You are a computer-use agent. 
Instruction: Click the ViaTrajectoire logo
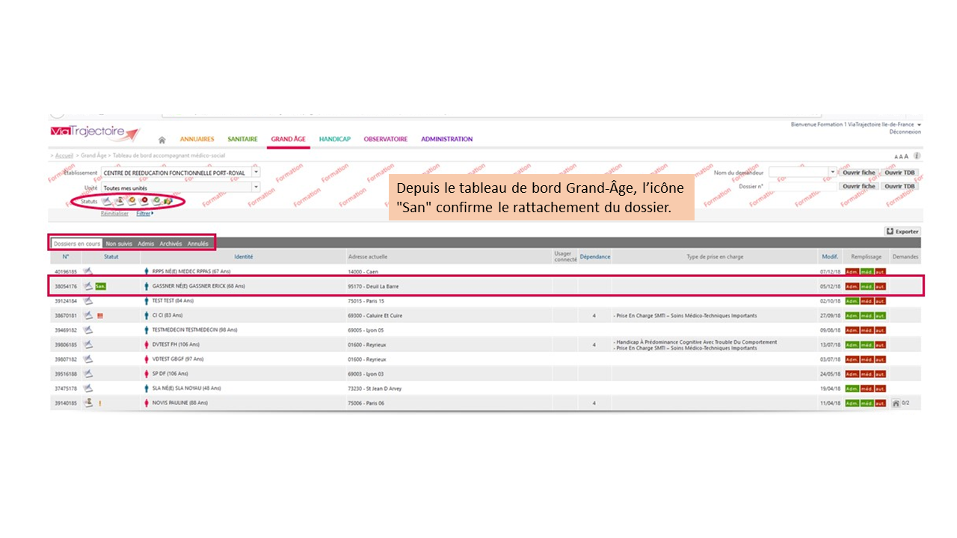pyautogui.click(x=95, y=133)
